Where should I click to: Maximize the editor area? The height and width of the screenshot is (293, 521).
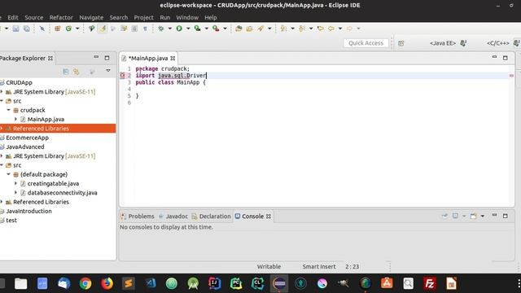[506, 58]
